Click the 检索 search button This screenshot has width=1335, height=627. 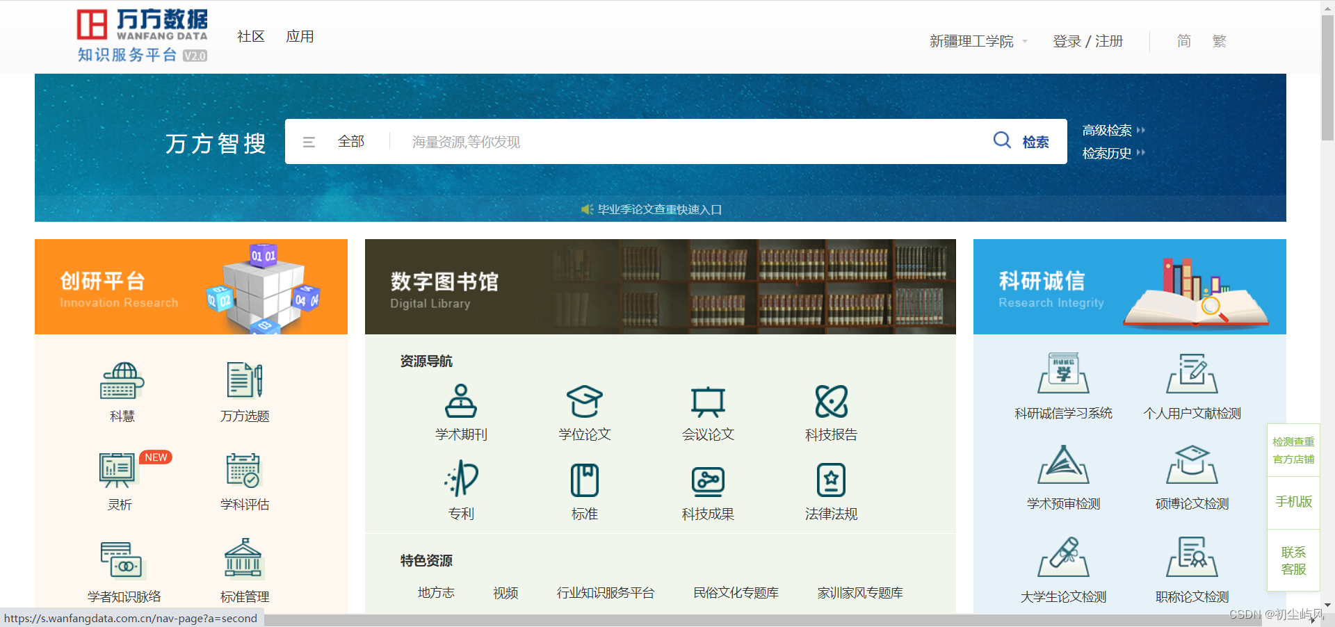(x=1035, y=142)
